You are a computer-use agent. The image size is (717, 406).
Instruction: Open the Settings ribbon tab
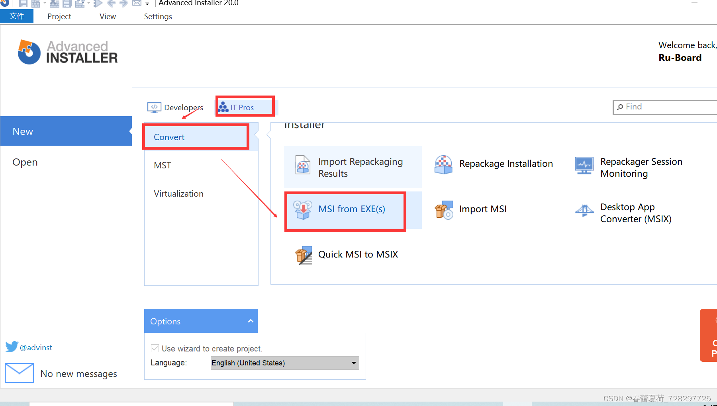[158, 16]
